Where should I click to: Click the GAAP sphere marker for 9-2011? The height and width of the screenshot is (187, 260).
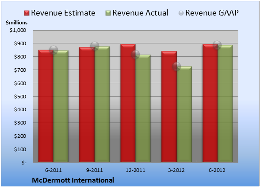(x=95, y=46)
